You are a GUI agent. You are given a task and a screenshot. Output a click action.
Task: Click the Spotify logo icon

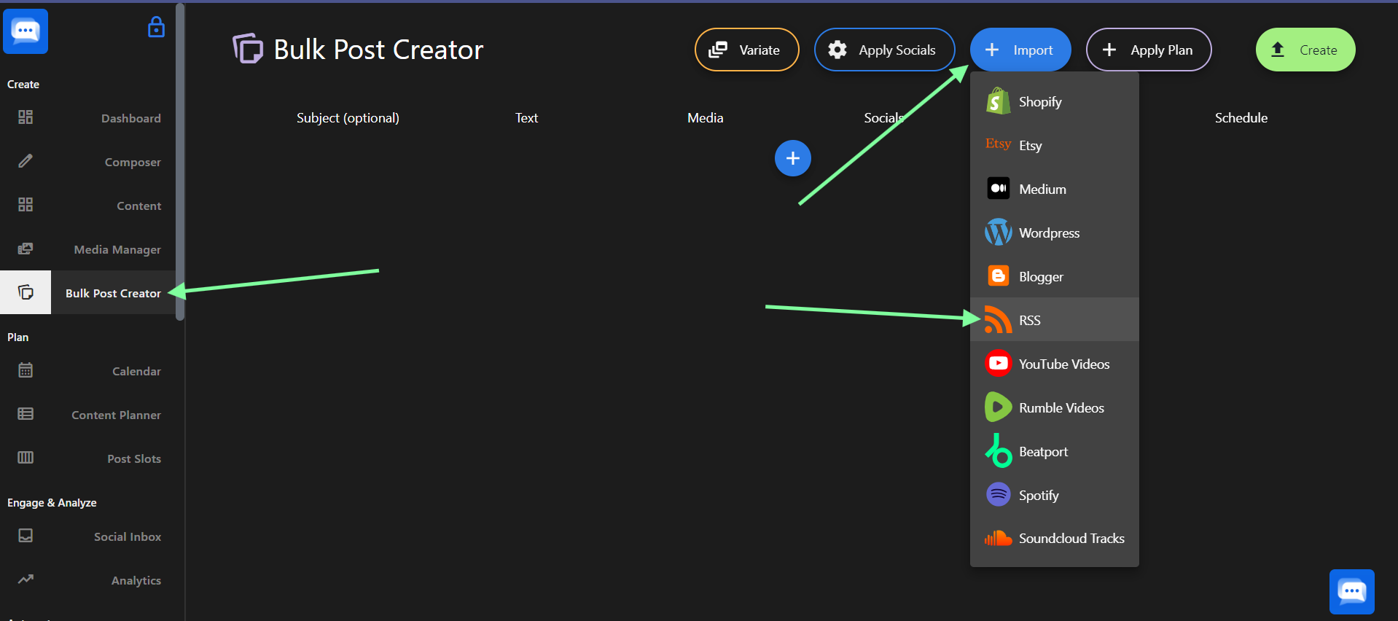998,494
